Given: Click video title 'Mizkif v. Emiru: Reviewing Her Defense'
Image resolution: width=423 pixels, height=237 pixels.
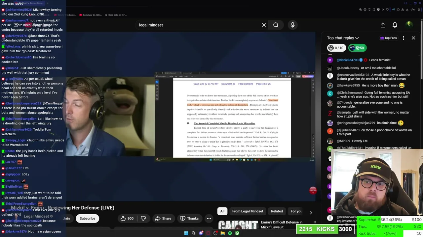Looking at the screenshot, I should [x=62, y=208].
